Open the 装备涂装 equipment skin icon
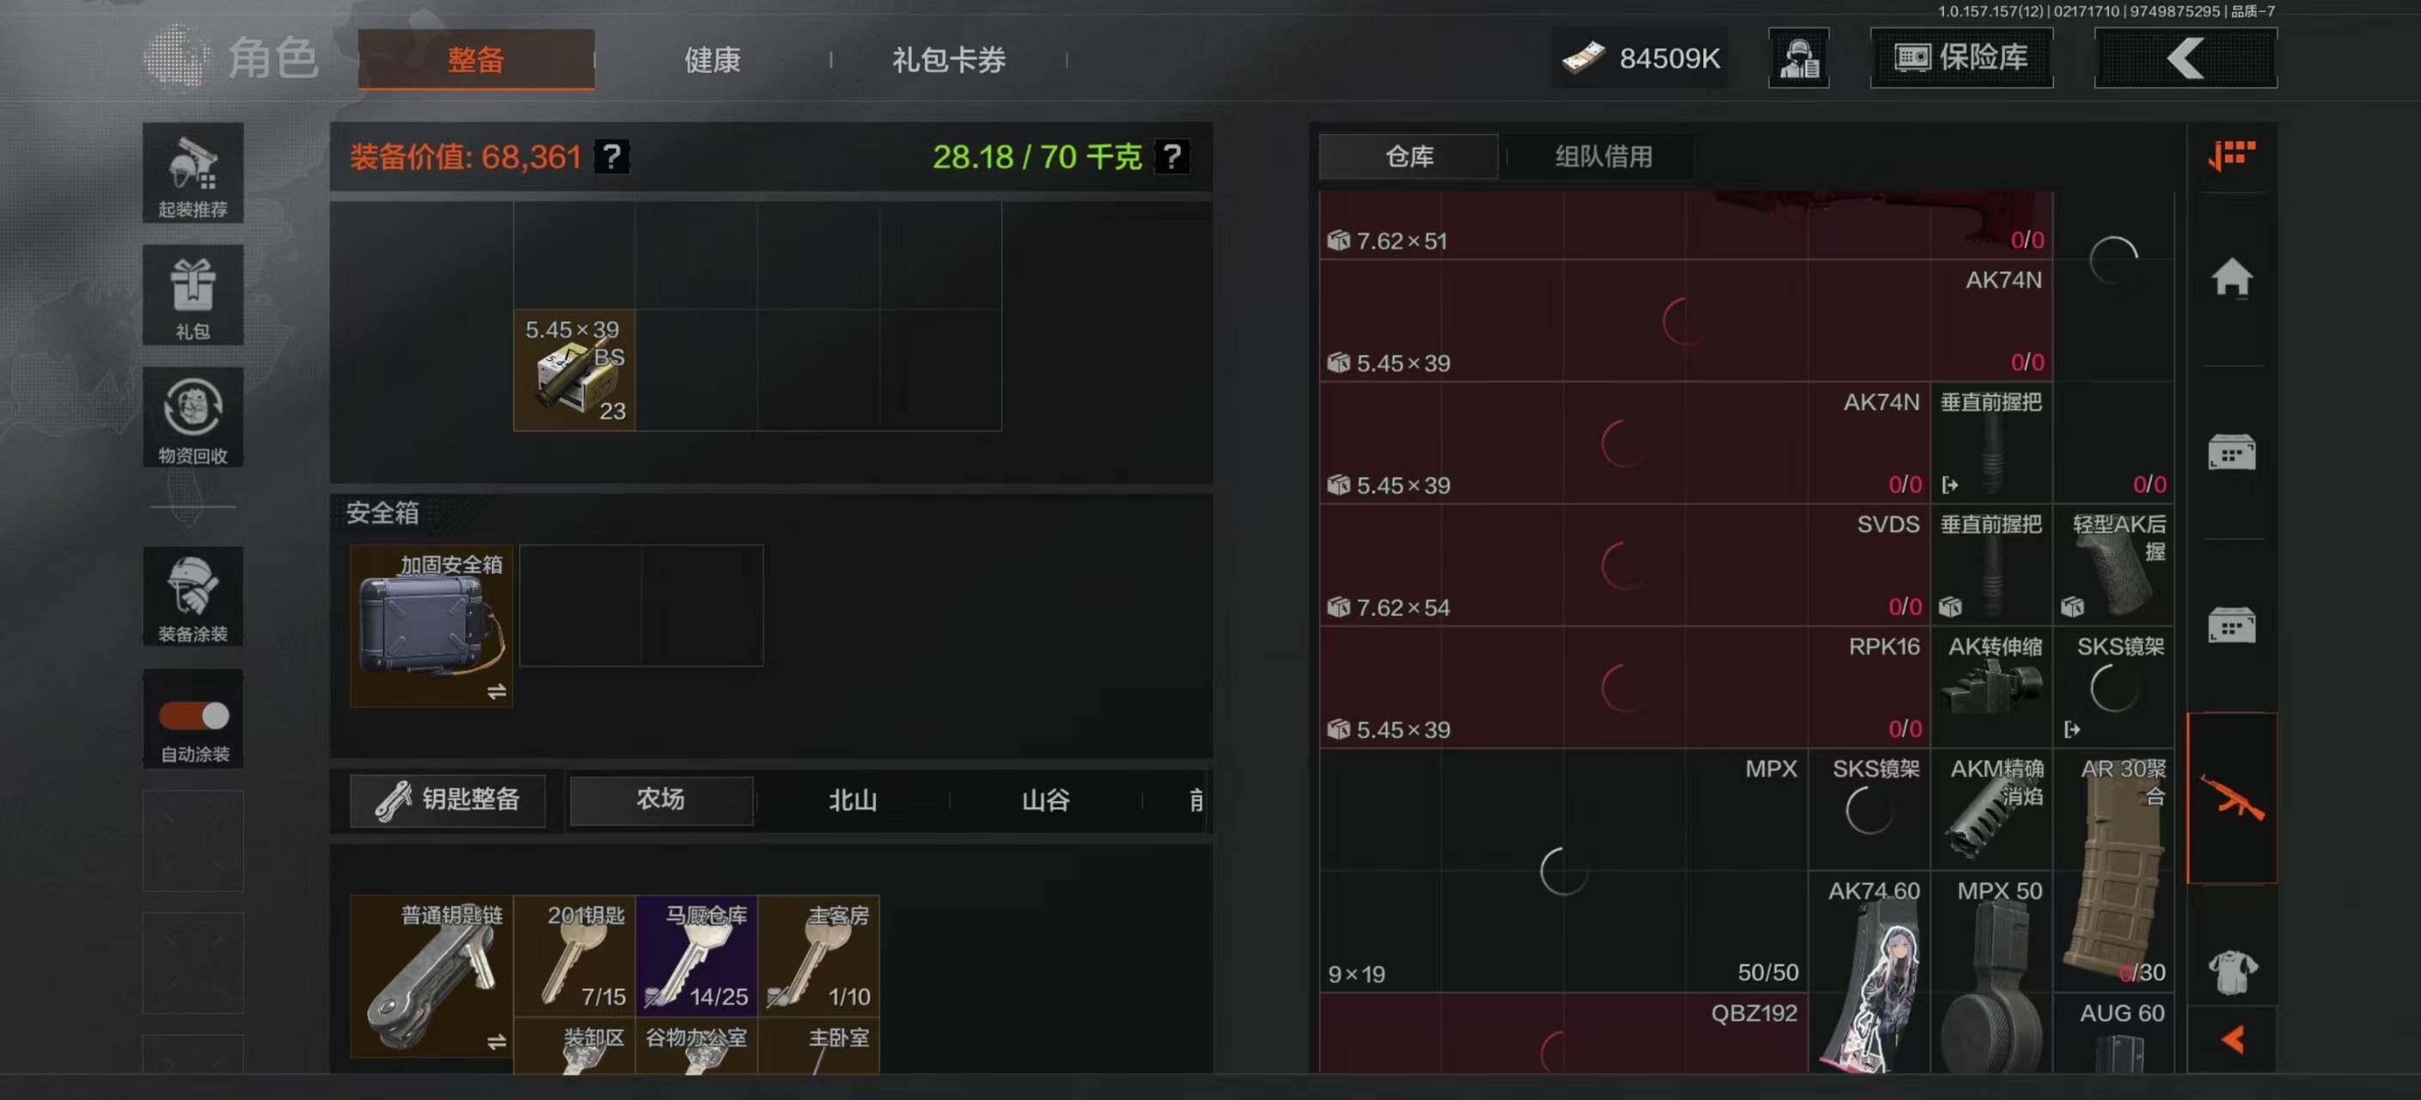The image size is (2421, 1100). click(x=193, y=596)
